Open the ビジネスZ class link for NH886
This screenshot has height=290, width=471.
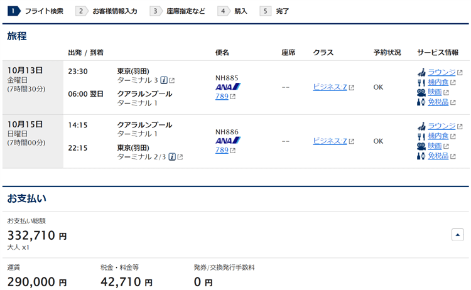(330, 141)
